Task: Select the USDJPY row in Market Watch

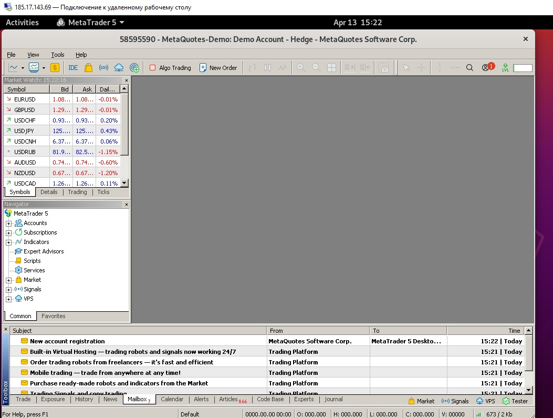Action: 62,131
